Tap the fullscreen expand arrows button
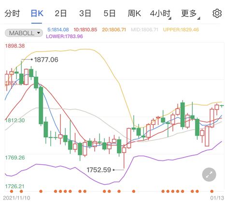The width and height of the screenshot is (229, 204). (x=209, y=175)
